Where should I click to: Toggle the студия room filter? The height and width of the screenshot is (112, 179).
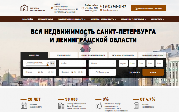[123, 63]
